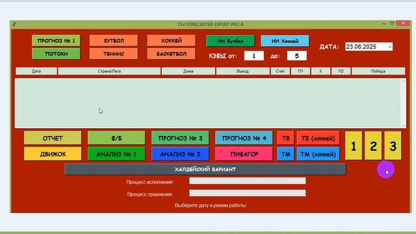Click the ДВИЖОК button
The height and width of the screenshot is (234, 416).
coord(53,154)
